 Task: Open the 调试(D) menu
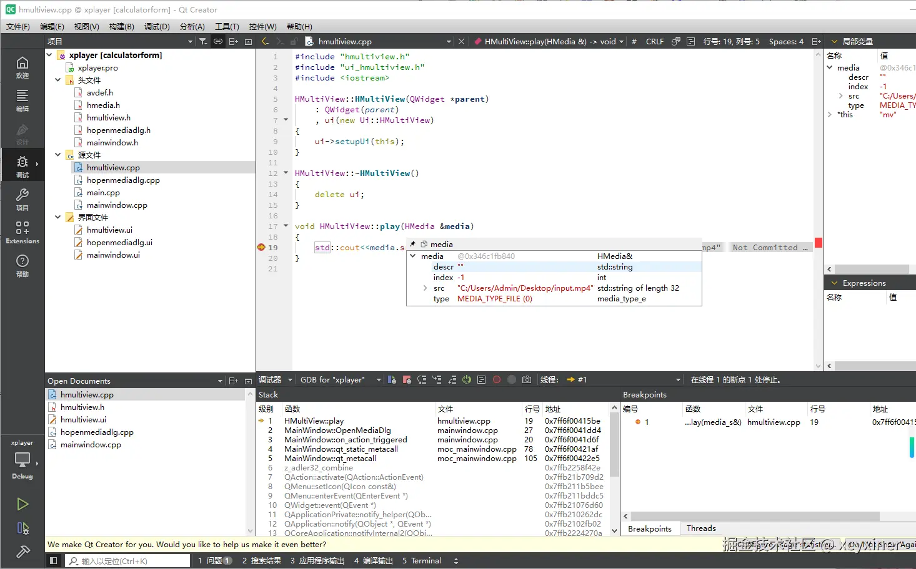tap(157, 26)
